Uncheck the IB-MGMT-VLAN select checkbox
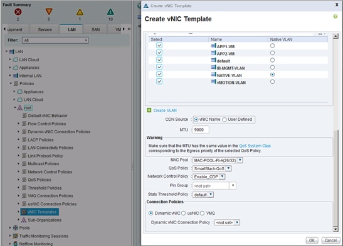The image size is (343, 246). pos(159,67)
